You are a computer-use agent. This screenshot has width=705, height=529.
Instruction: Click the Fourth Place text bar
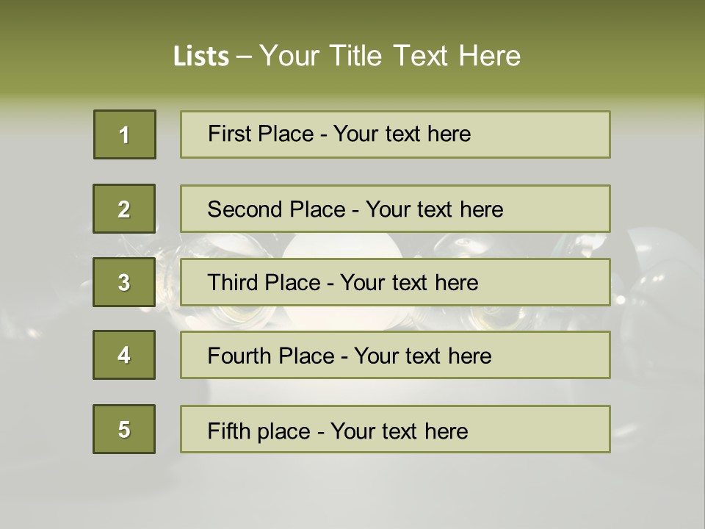click(x=395, y=355)
